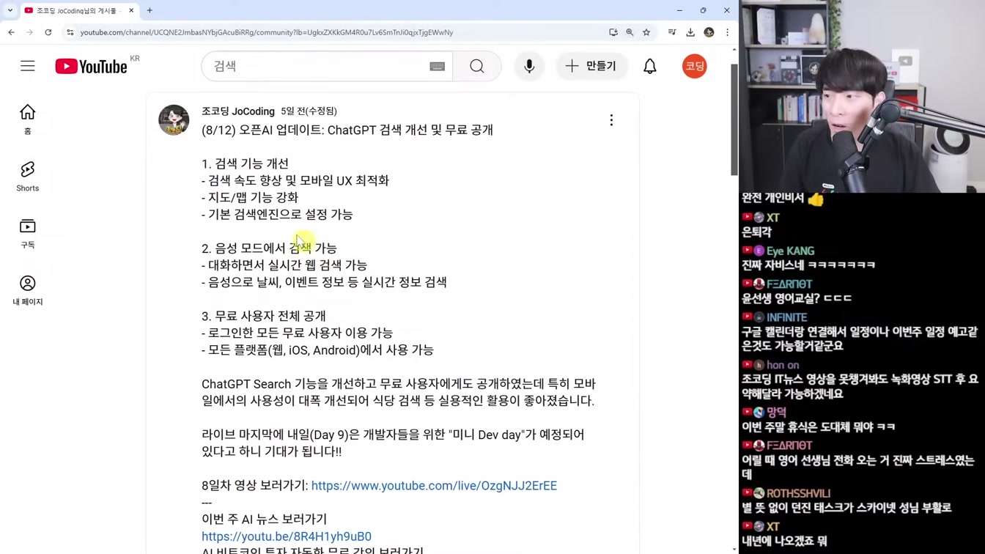Screen dimensions: 985x554
Task: Go to 홈 in sidebar
Action: [x=28, y=119]
